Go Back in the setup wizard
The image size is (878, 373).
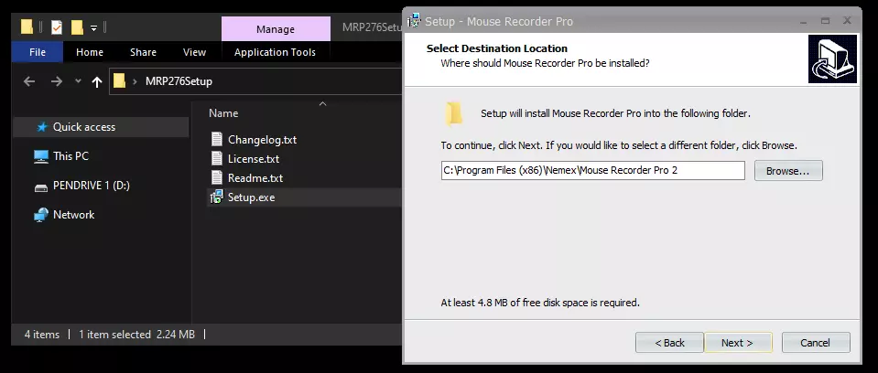669,343
